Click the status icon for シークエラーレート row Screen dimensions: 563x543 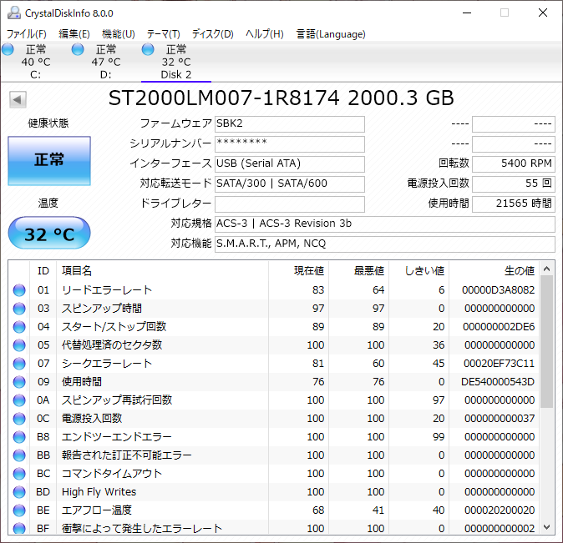[x=19, y=364]
